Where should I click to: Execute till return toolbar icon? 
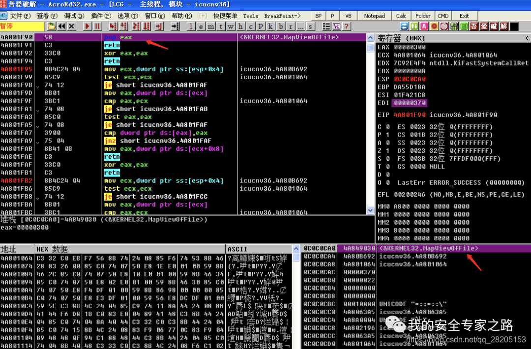point(159,26)
